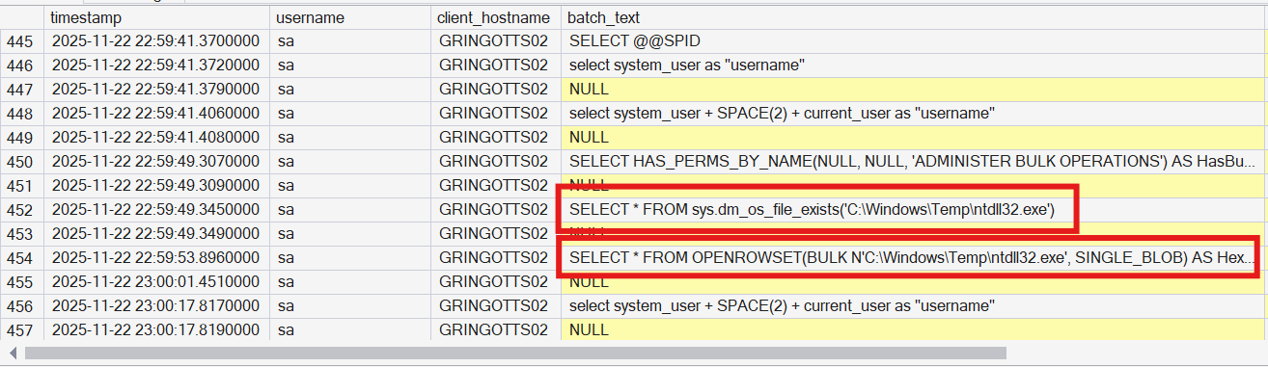Viewport: 1268px width, 367px height.
Task: Click GRINGOTTS02 hostname in row 456
Action: [x=496, y=306]
